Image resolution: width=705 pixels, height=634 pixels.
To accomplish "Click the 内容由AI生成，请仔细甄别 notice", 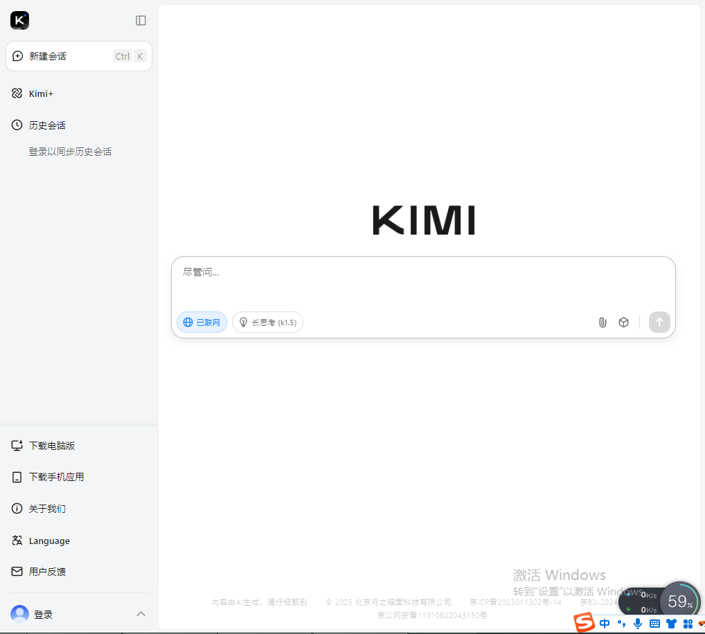I will tap(260, 602).
